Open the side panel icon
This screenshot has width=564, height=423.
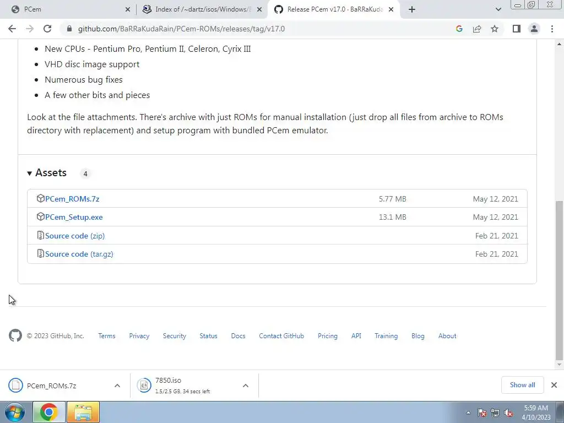tap(517, 29)
